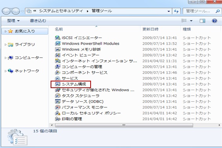Click the horizontal scrollbar thumb

tap(124, 125)
